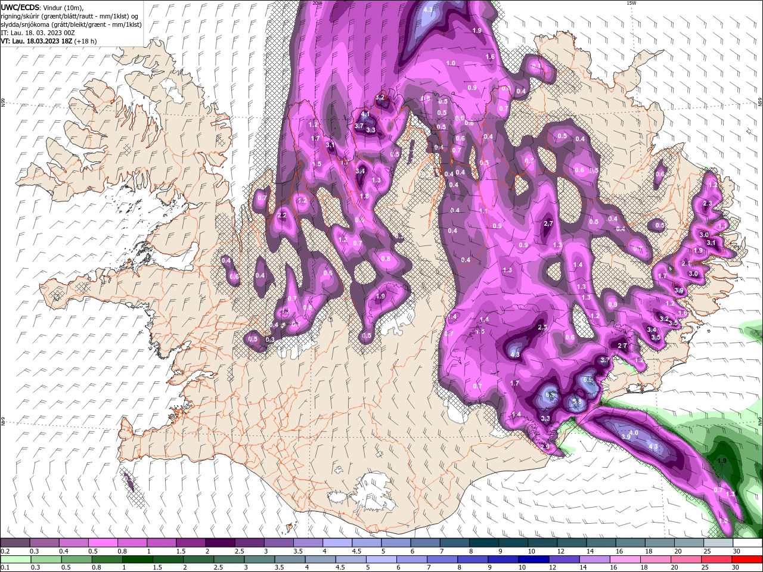Viewport: 763px width, 572px height.
Task: Select bright red rain swatch after 30
Action: coord(747,559)
